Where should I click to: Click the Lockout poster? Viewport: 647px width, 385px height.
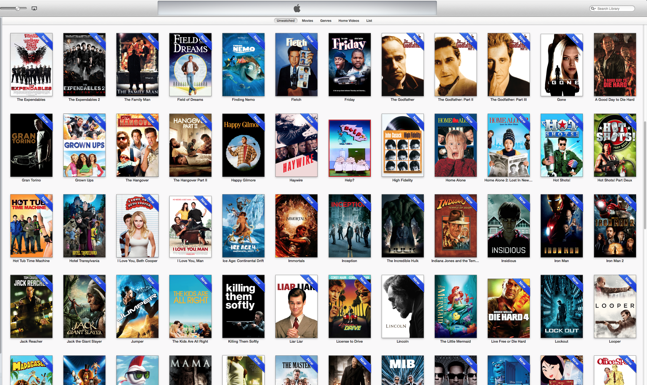coord(562,306)
